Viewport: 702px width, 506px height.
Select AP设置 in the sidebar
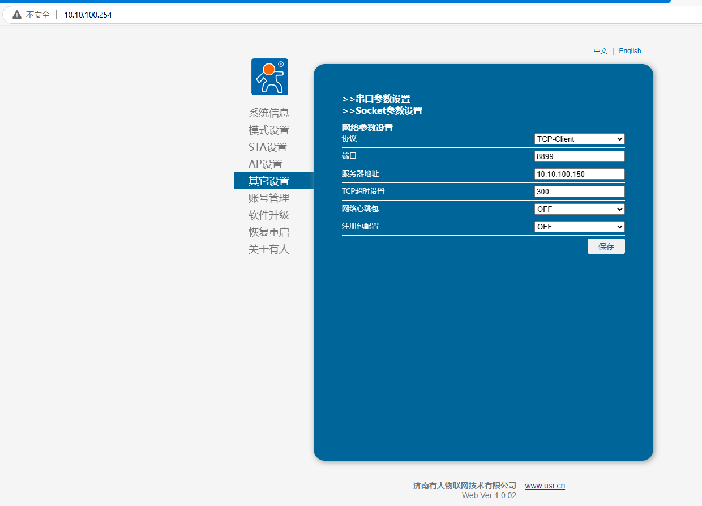(x=266, y=164)
